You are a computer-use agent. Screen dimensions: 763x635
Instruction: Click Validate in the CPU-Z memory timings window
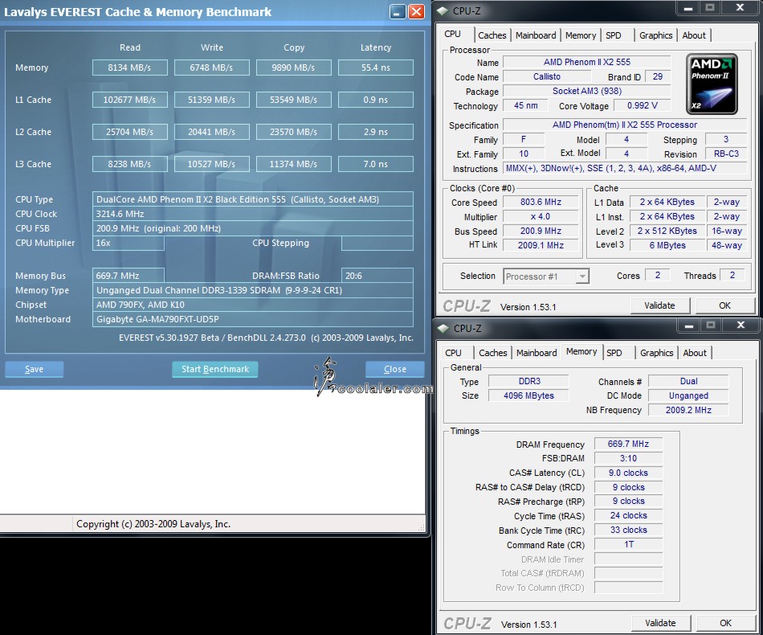click(660, 623)
